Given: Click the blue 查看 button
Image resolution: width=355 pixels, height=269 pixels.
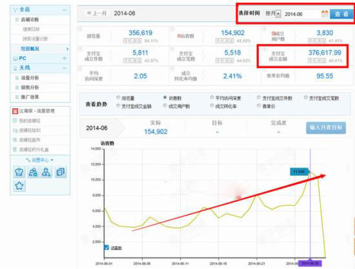Looking at the screenshot, I should click(x=341, y=14).
